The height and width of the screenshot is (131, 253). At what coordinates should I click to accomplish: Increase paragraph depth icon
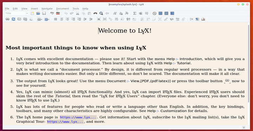click(x=85, y=19)
